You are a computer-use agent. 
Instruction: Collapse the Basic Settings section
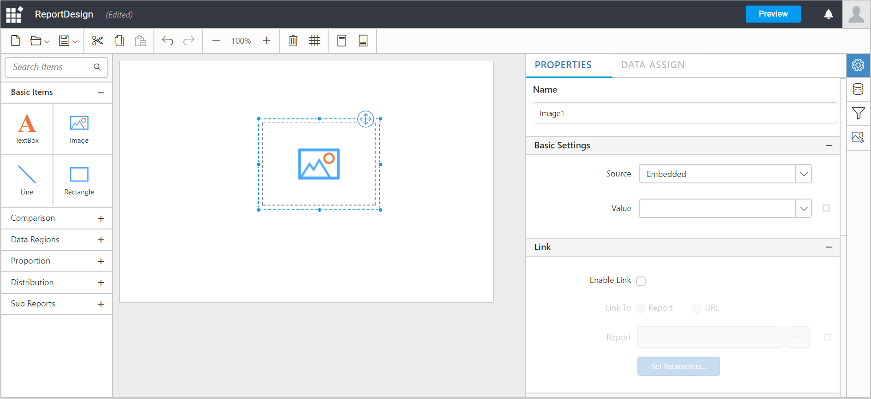point(829,146)
